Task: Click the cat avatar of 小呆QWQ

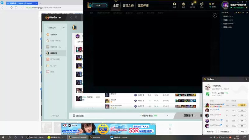Action: (x=208, y=87)
